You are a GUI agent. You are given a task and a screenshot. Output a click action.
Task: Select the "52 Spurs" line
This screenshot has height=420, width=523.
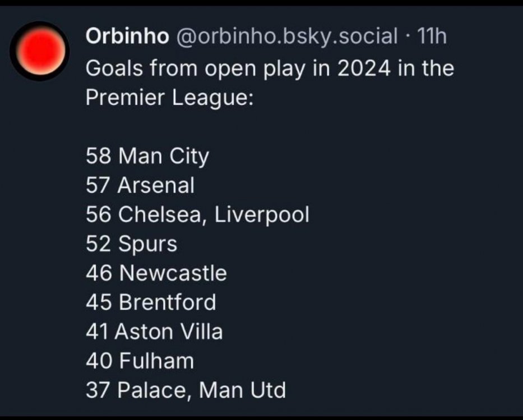(x=131, y=244)
